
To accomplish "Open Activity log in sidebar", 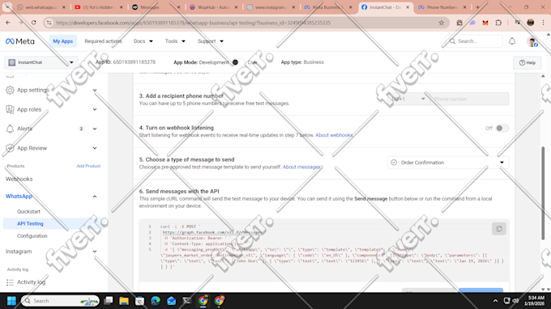I will 32,282.
